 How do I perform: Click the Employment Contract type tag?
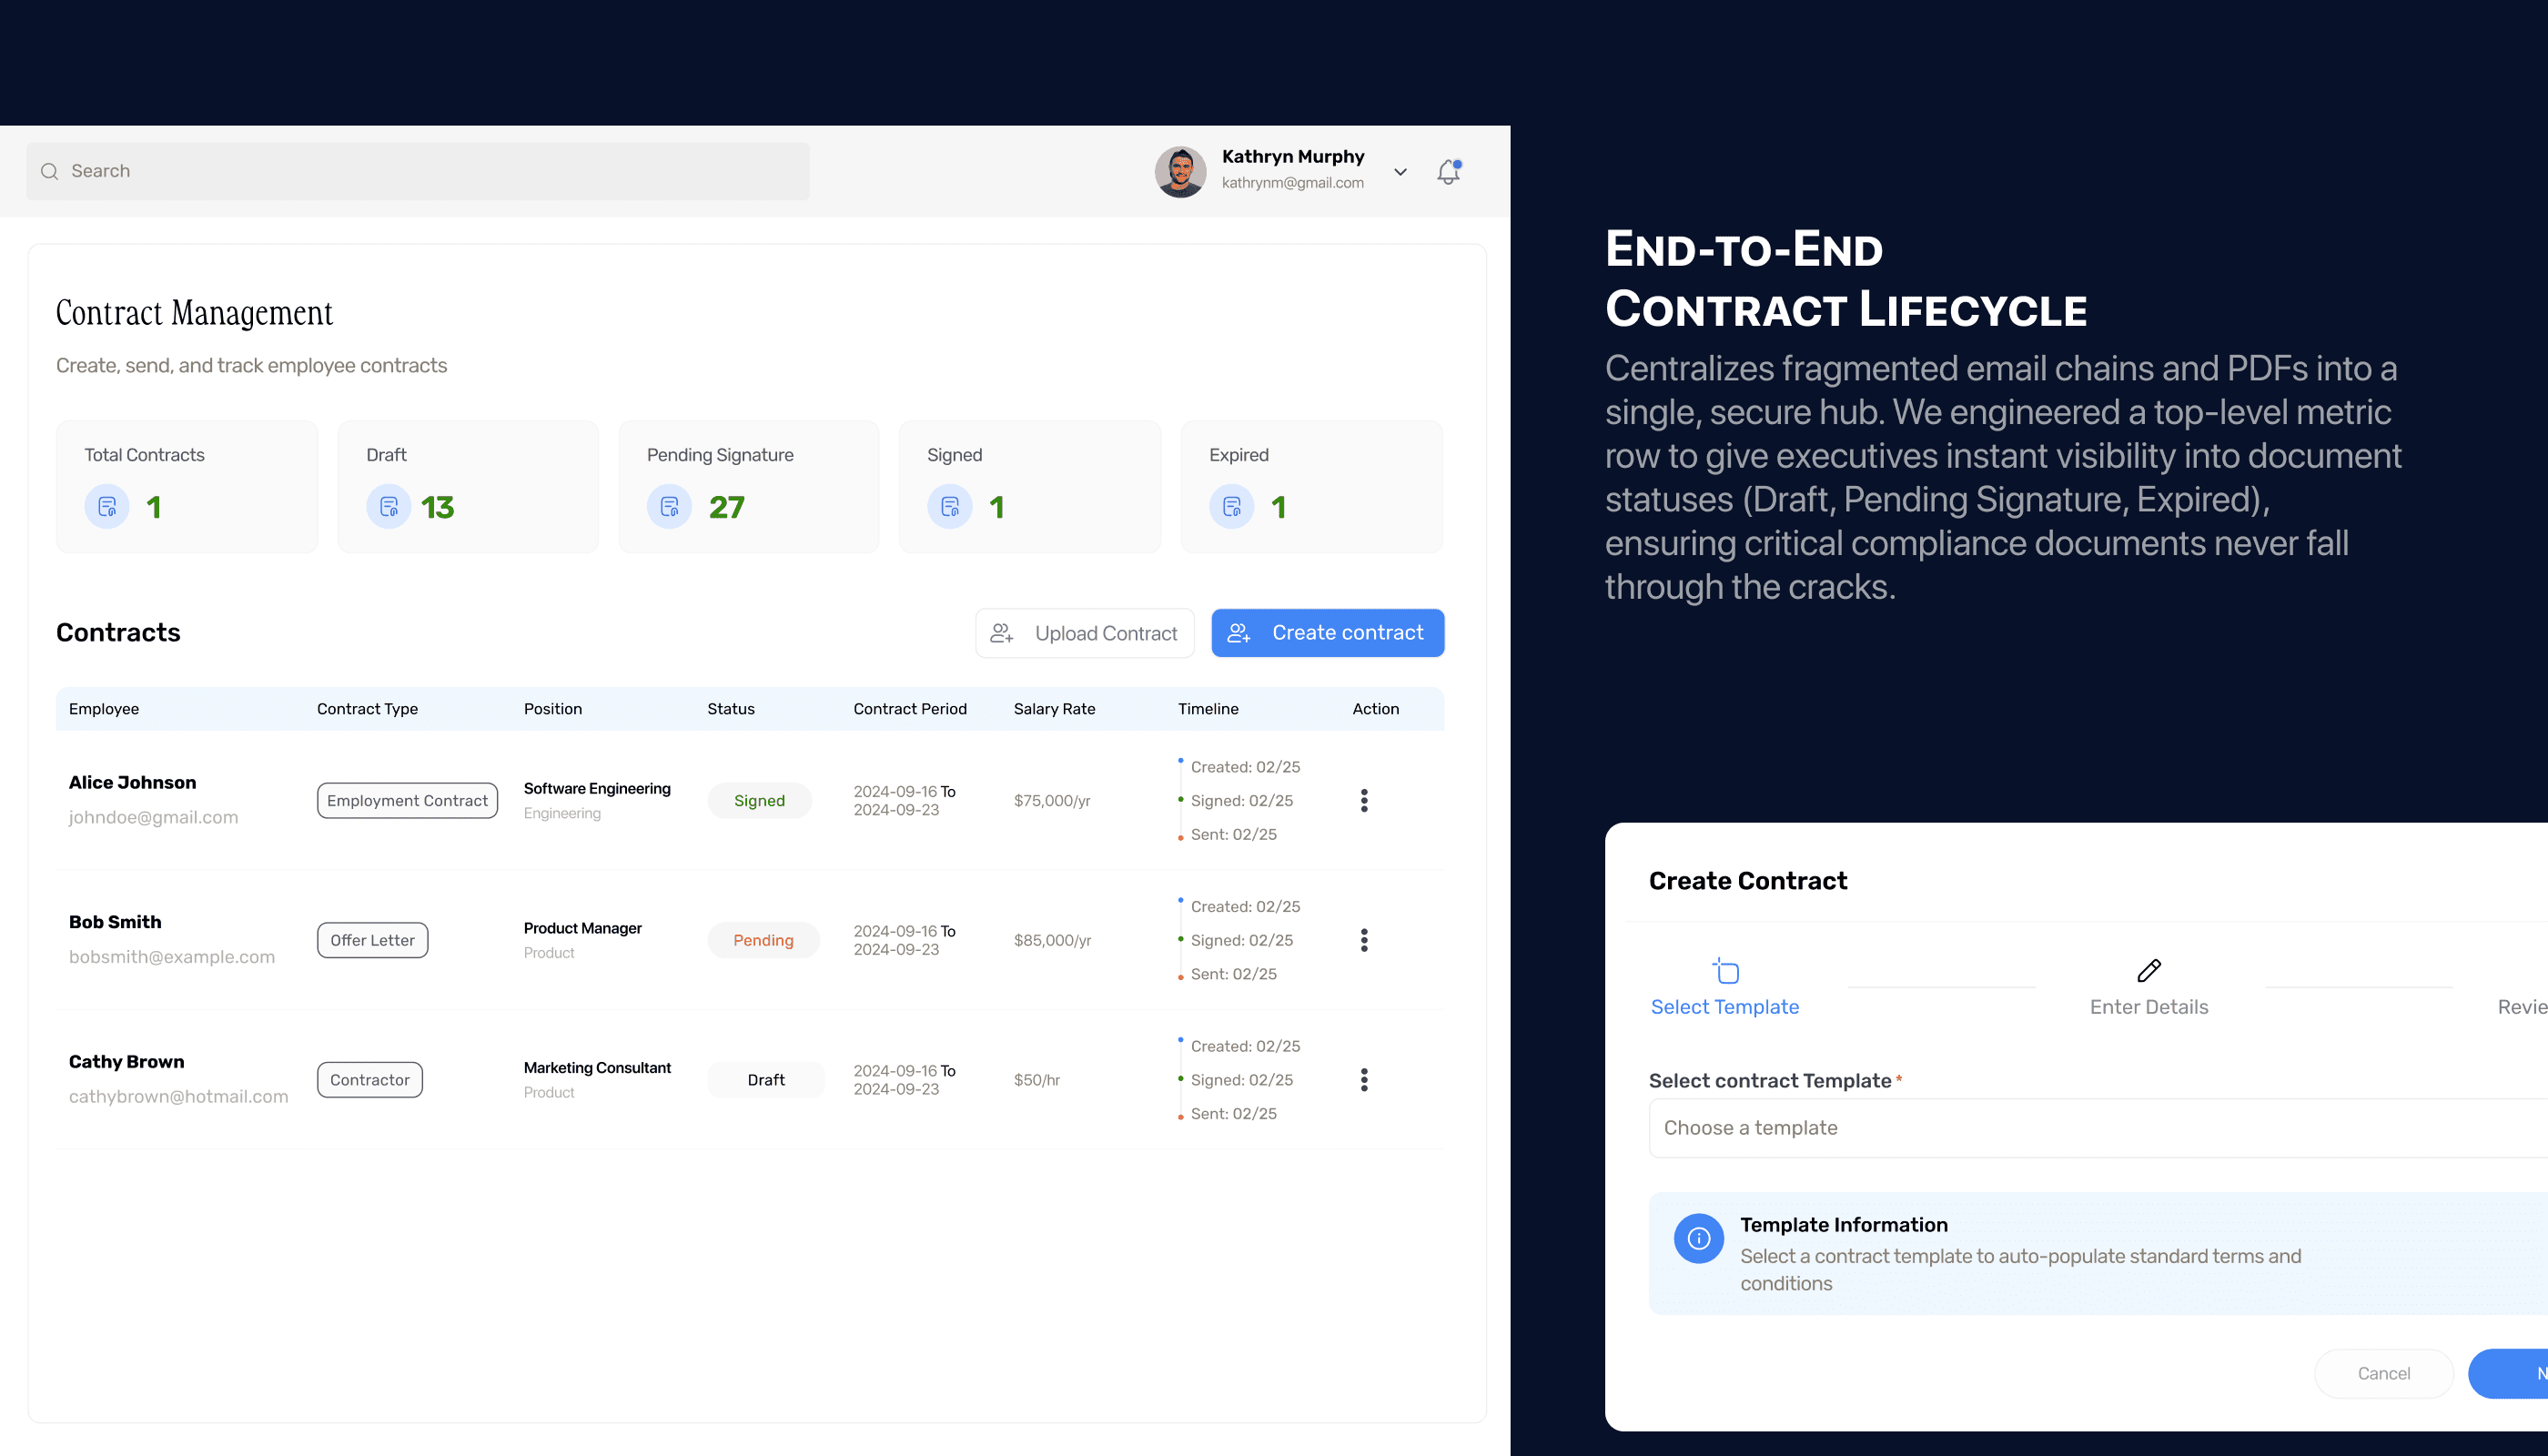point(407,800)
